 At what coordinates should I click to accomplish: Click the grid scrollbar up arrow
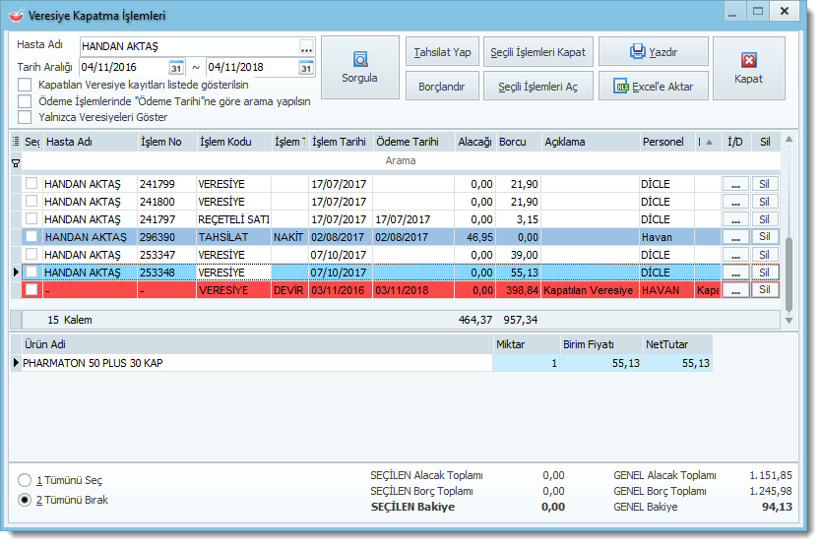click(x=789, y=140)
